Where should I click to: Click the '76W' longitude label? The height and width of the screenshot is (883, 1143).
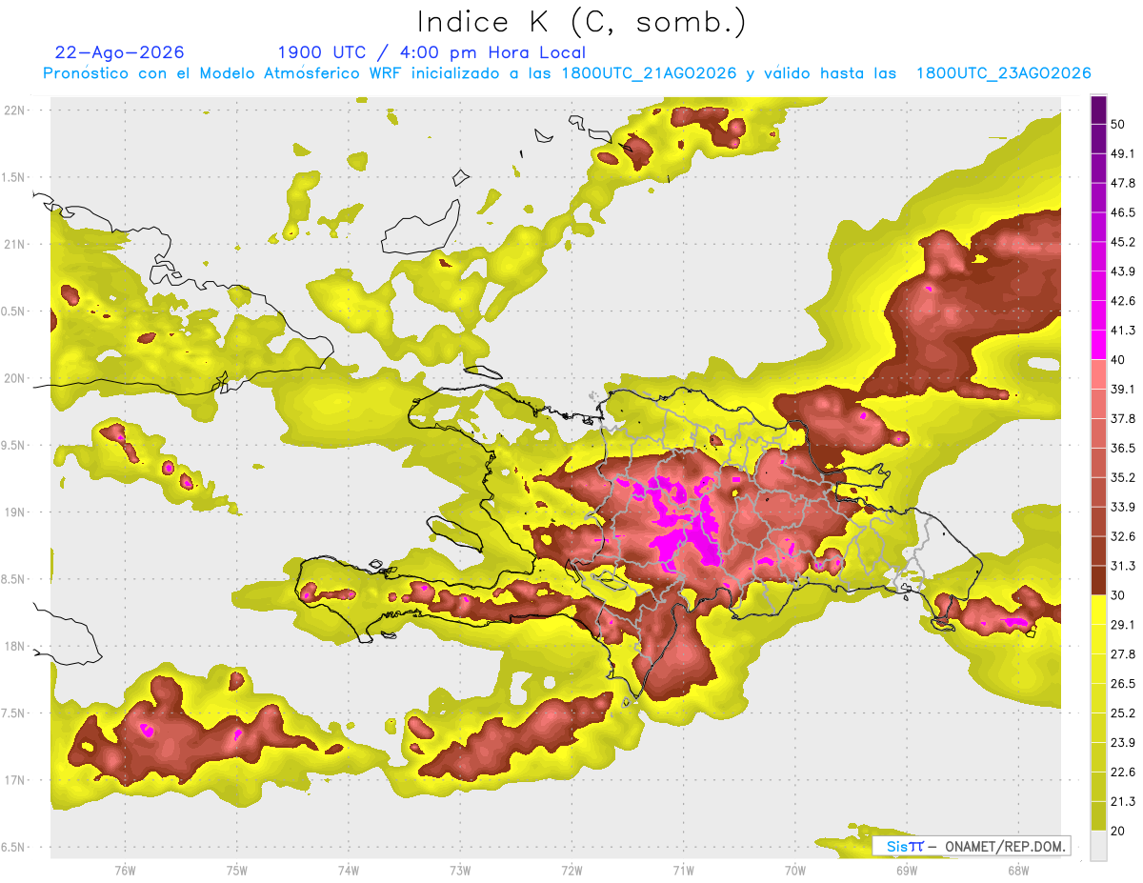125,871
